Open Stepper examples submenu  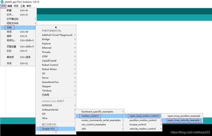point(56,86)
